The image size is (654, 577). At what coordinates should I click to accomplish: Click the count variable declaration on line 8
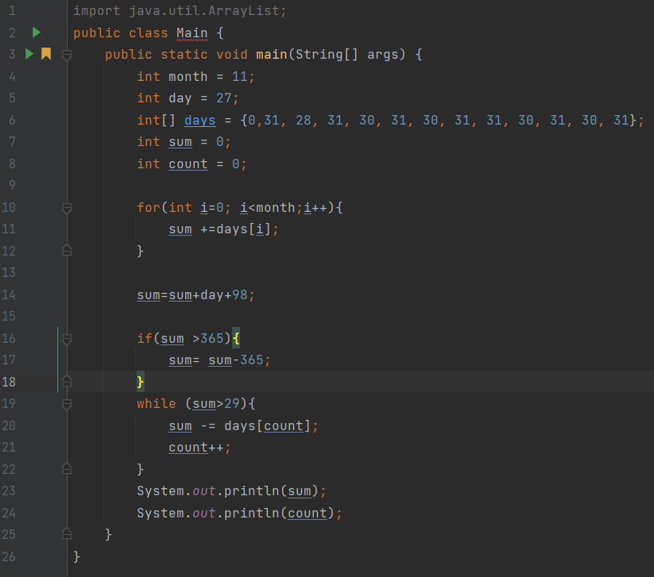tap(188, 164)
